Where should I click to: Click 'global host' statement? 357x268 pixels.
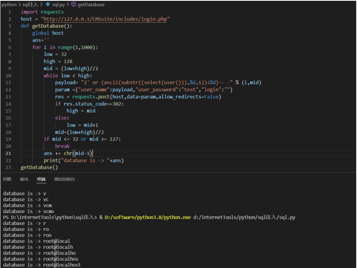[48, 33]
